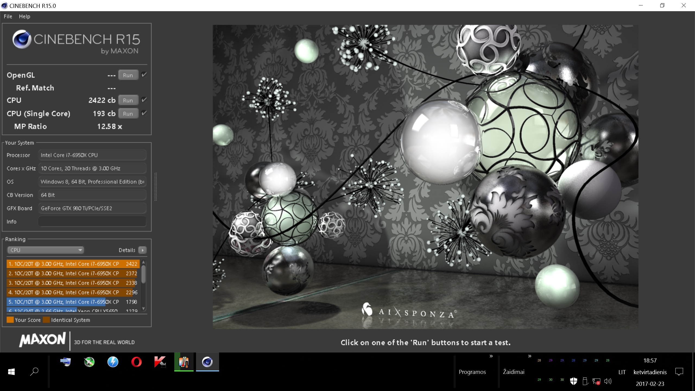The height and width of the screenshot is (391, 695).
Task: Click the 2422 cb CPU score value
Action: tap(102, 100)
